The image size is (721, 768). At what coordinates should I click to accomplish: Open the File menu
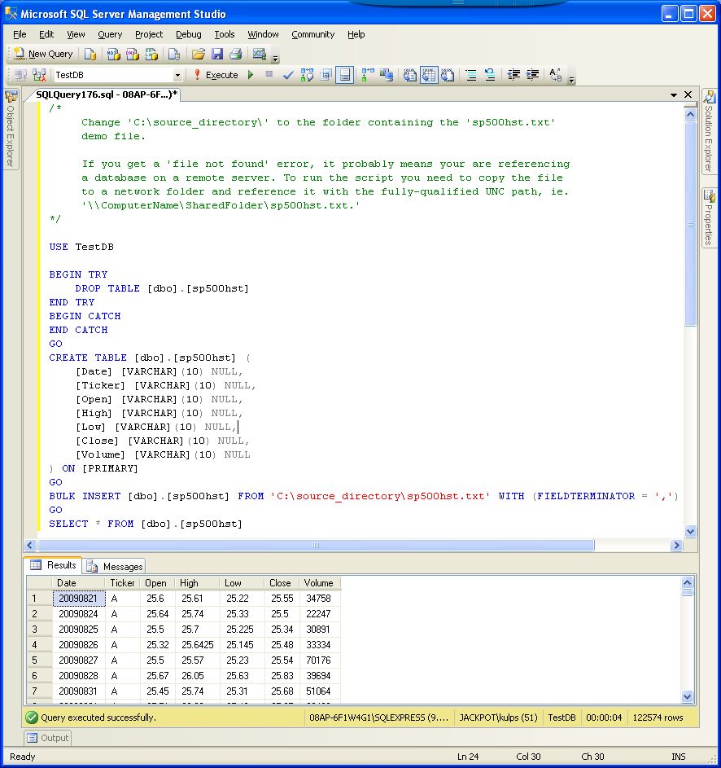click(20, 34)
